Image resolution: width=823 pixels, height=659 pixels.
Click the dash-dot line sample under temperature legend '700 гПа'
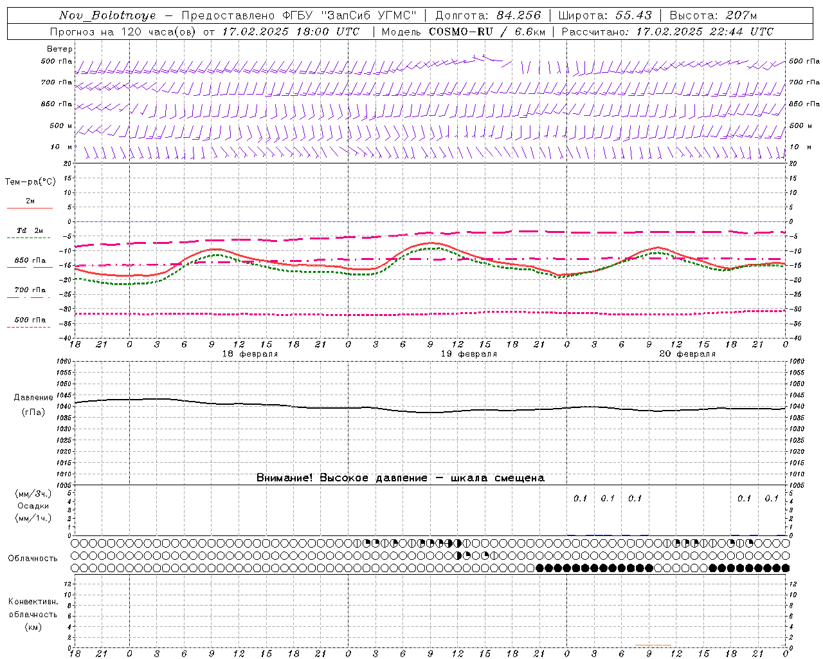click(x=28, y=297)
